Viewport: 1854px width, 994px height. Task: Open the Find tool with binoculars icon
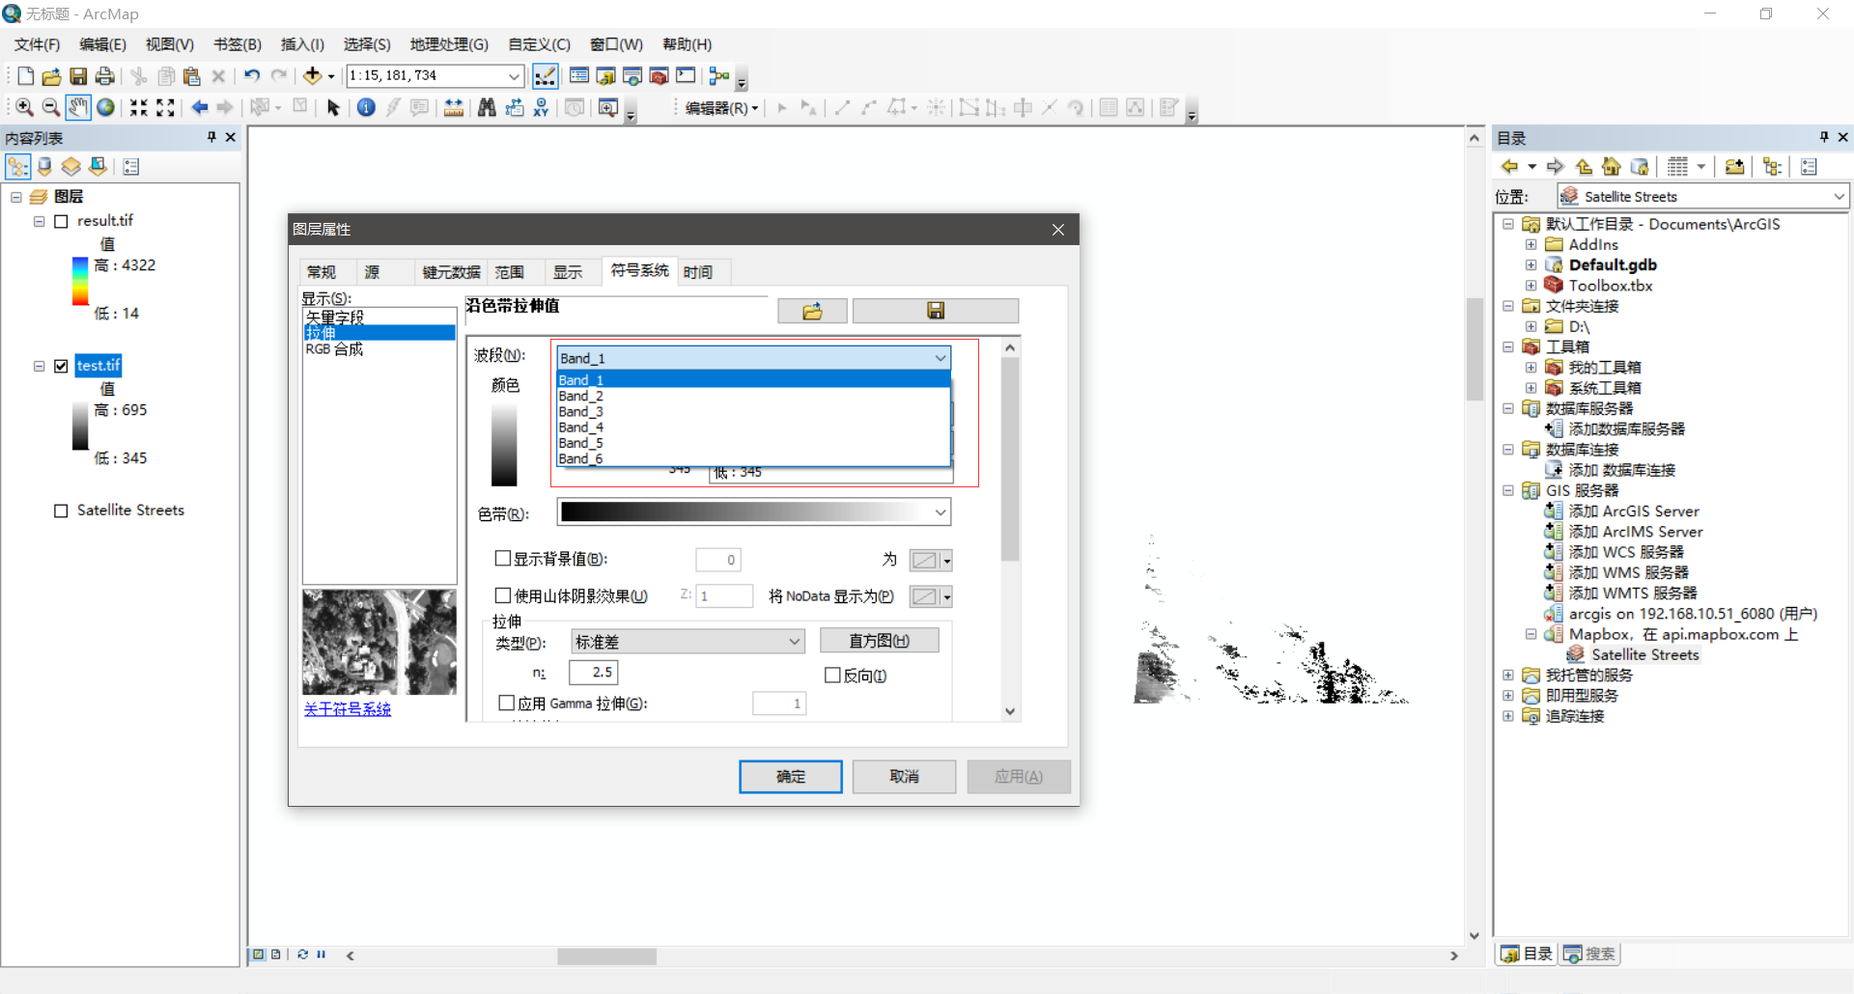[x=488, y=107]
